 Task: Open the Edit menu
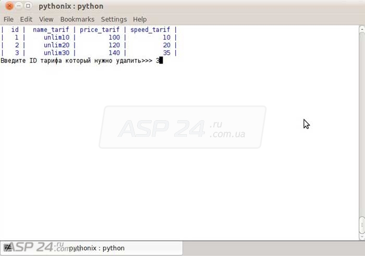click(x=26, y=19)
